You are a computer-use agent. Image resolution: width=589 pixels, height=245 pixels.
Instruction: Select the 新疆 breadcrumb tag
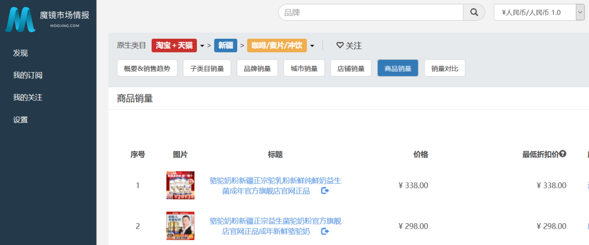pos(226,46)
